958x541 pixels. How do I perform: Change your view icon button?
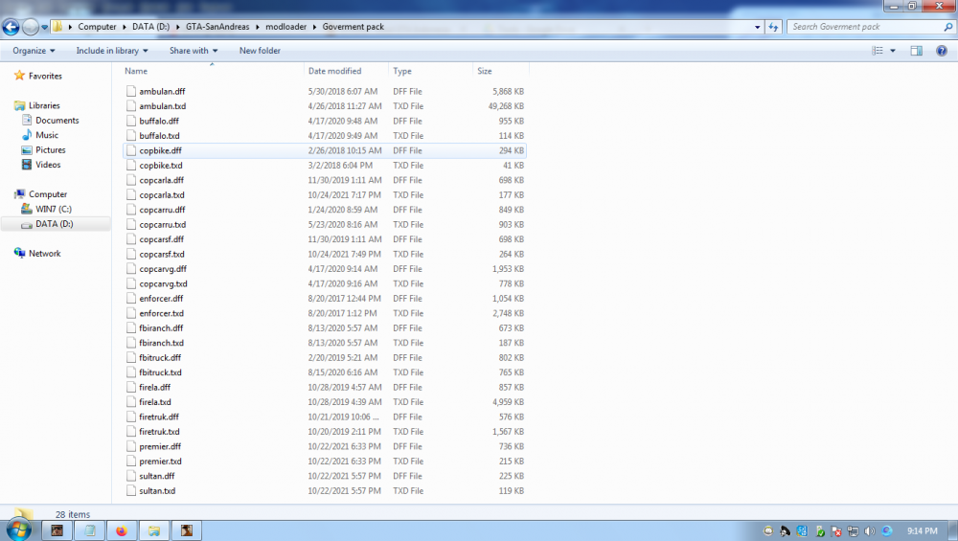pyautogui.click(x=878, y=51)
